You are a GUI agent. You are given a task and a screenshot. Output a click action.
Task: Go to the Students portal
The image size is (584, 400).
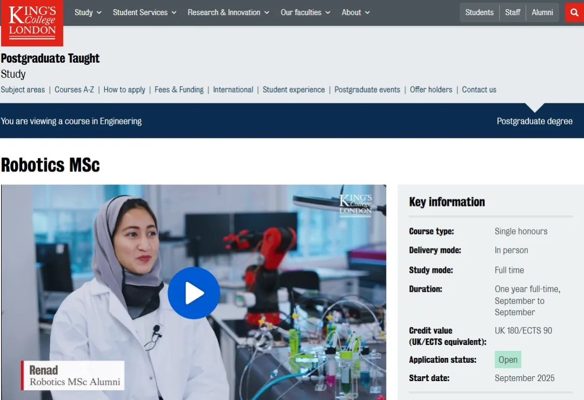[x=479, y=12]
